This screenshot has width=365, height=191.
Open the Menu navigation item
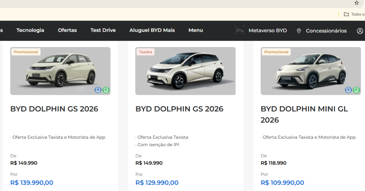[196, 30]
